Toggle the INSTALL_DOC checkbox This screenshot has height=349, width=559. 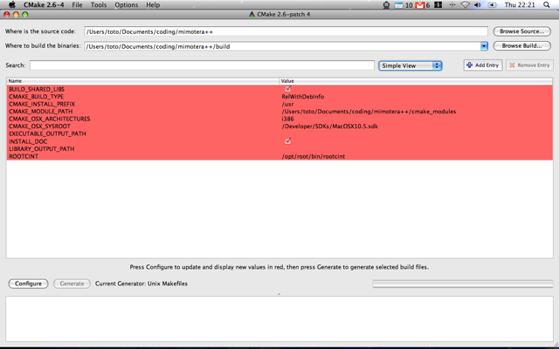pyautogui.click(x=287, y=141)
